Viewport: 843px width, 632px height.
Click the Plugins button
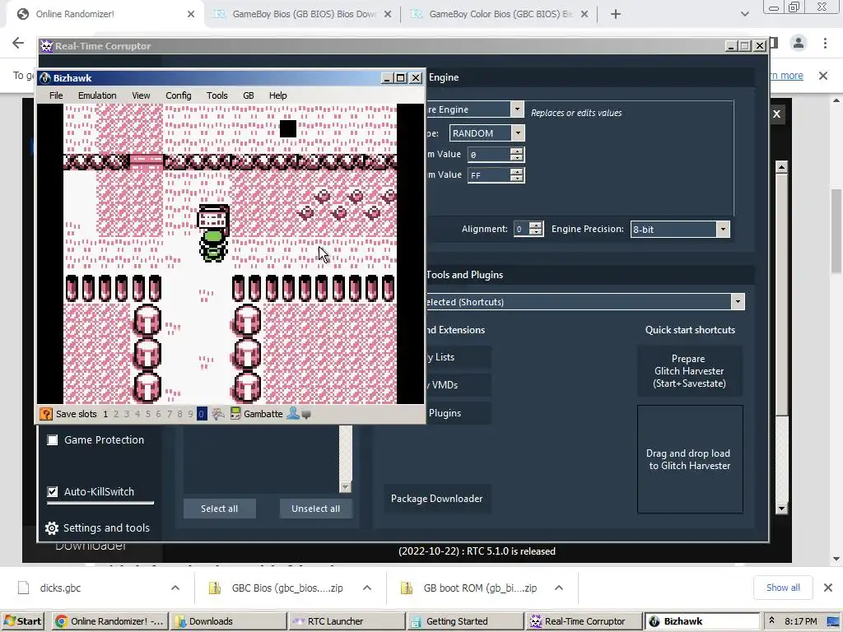point(458,413)
